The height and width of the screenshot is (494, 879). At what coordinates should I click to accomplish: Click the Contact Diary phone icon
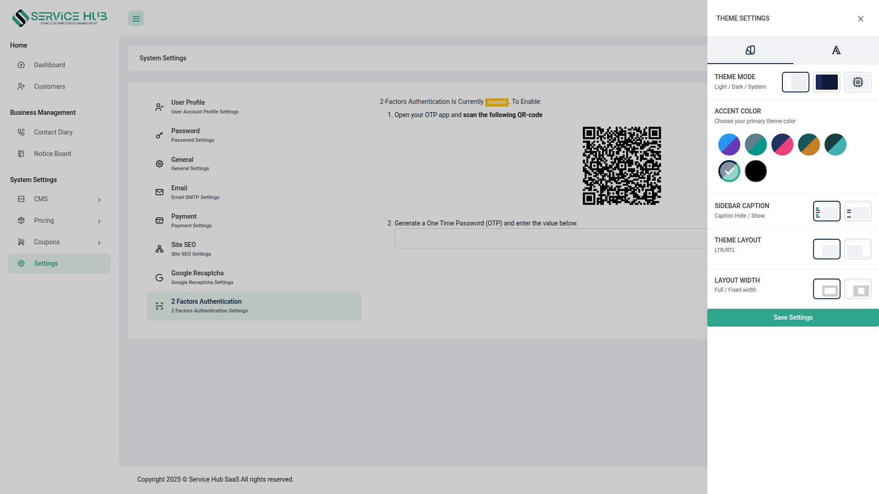coord(21,132)
